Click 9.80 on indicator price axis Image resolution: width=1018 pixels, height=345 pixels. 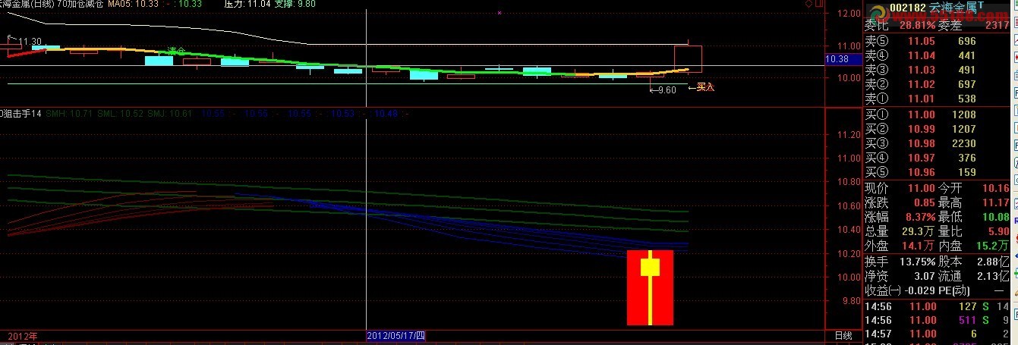coord(850,301)
